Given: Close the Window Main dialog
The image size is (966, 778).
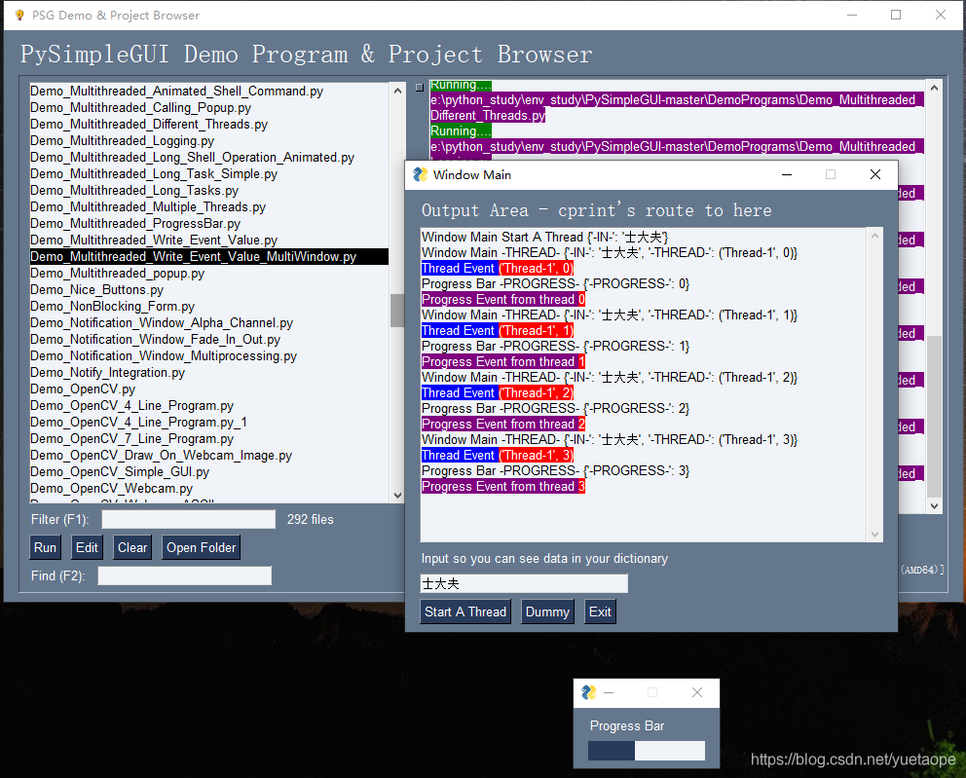Looking at the screenshot, I should click(x=874, y=175).
